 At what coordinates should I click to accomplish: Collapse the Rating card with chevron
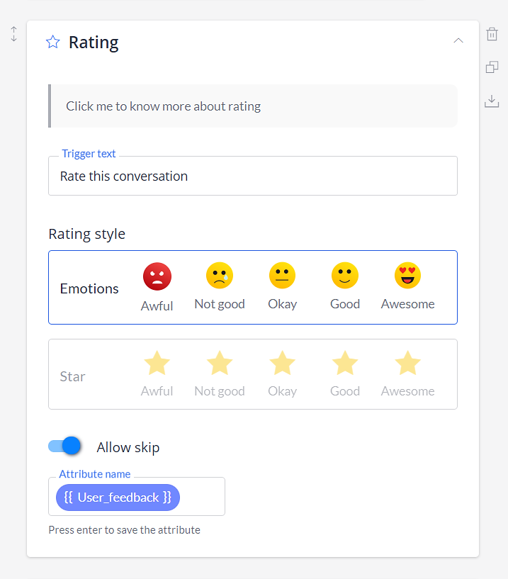[x=458, y=40]
